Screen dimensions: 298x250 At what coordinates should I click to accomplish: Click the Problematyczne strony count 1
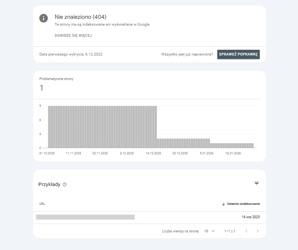[x=41, y=88]
